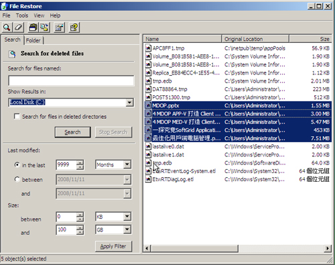Click file icon of lastalive1.dat
The image size is (335, 265).
tap(148, 154)
